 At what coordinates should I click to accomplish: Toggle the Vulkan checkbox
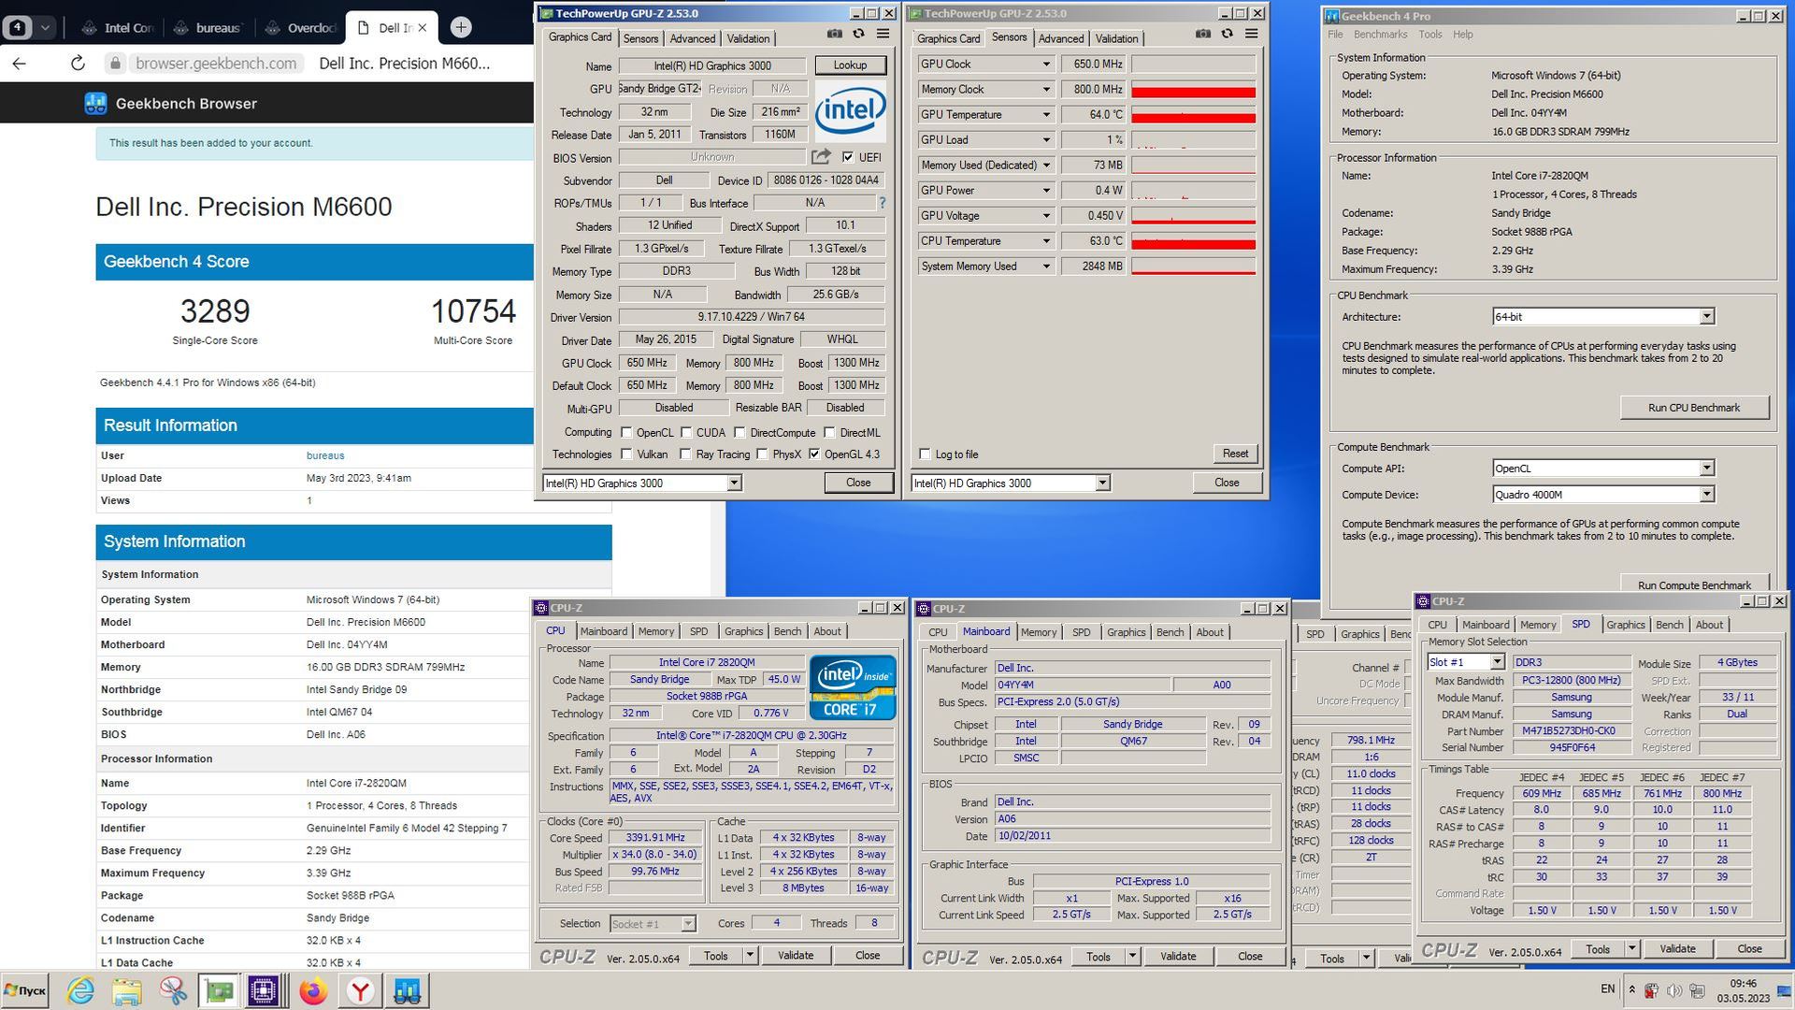click(626, 454)
